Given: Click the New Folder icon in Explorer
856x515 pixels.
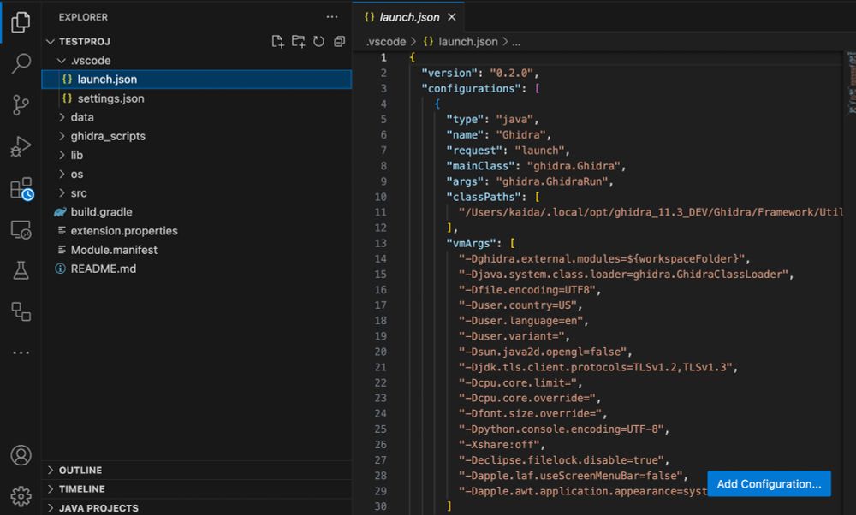Looking at the screenshot, I should click(x=298, y=41).
